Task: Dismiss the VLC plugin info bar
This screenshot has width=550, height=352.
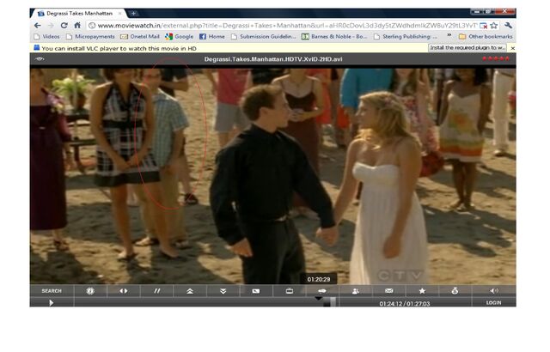Action: tap(512, 48)
